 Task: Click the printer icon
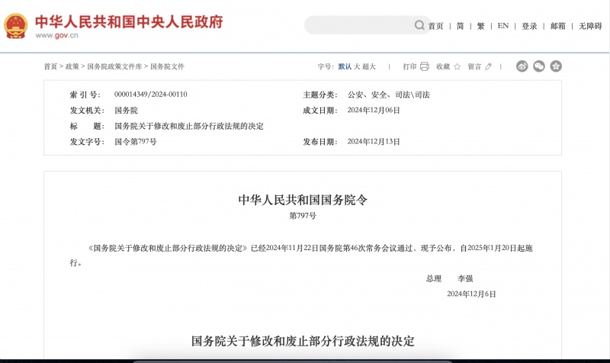click(x=425, y=66)
